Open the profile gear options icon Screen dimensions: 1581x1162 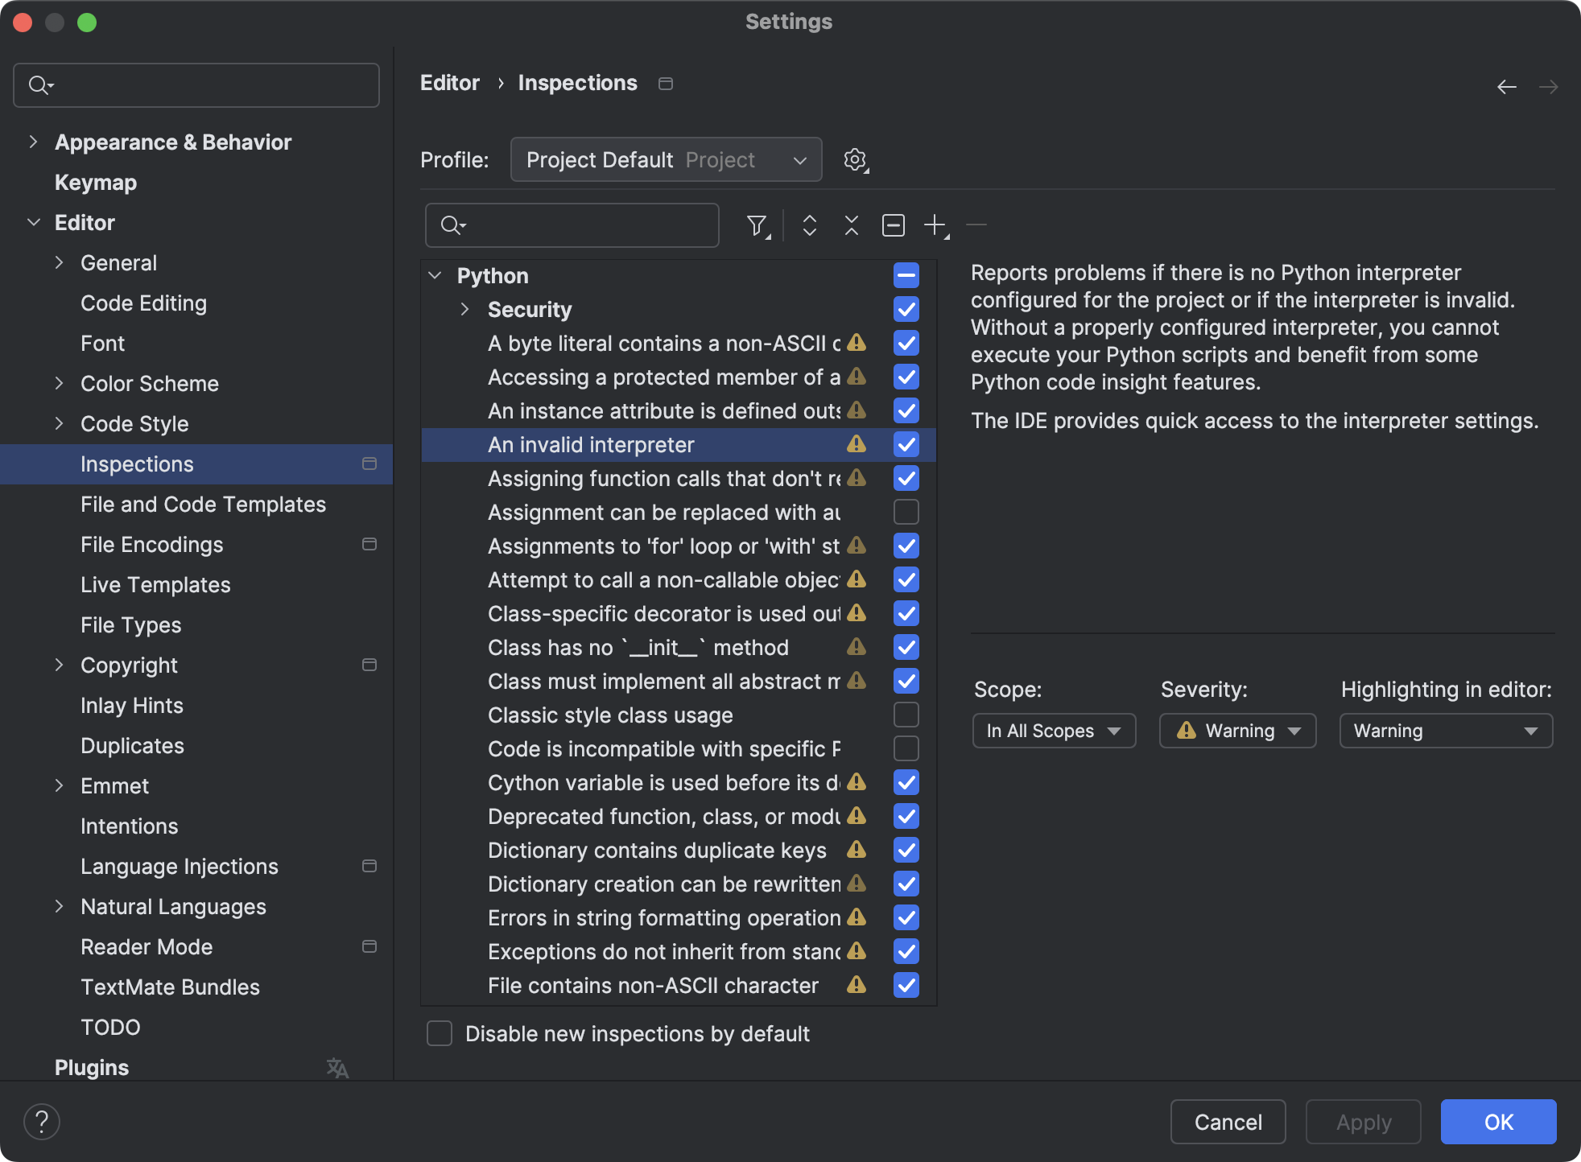(856, 160)
